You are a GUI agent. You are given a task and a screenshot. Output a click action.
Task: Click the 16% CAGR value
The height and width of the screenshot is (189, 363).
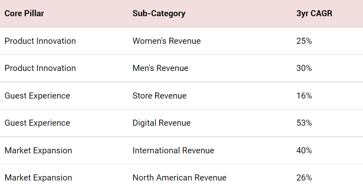click(x=304, y=96)
